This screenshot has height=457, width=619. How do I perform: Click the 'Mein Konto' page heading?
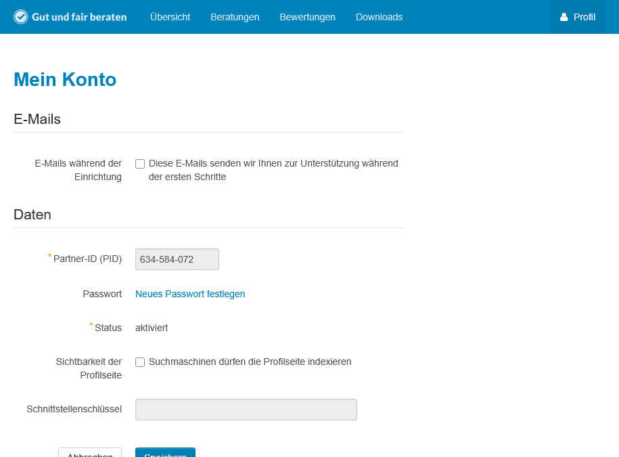tap(65, 80)
